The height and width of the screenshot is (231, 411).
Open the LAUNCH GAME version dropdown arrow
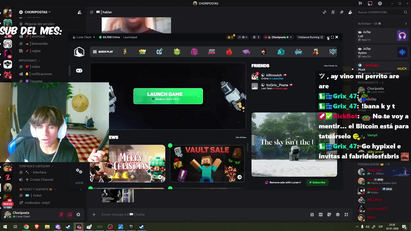tap(199, 96)
